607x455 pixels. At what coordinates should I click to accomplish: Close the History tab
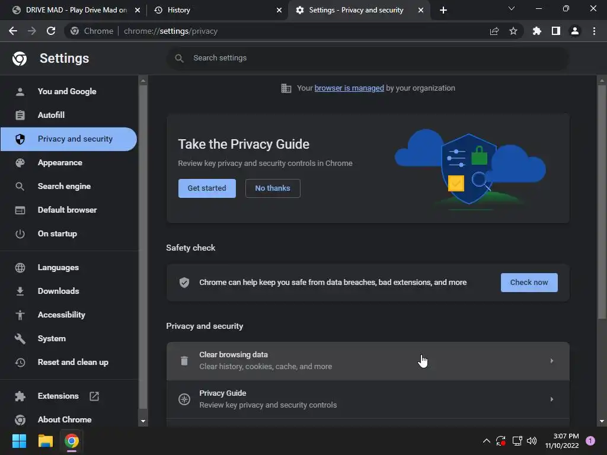point(279,10)
